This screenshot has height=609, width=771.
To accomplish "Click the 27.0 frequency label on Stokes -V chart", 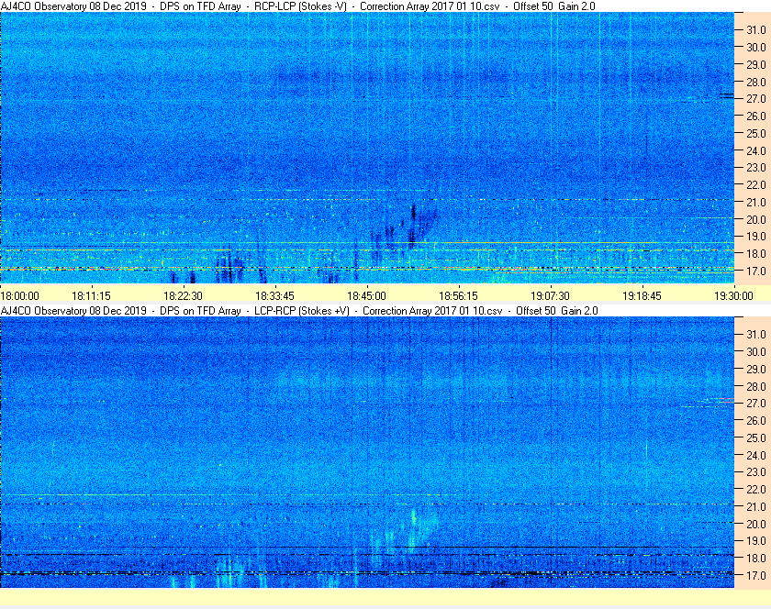I will coord(756,99).
